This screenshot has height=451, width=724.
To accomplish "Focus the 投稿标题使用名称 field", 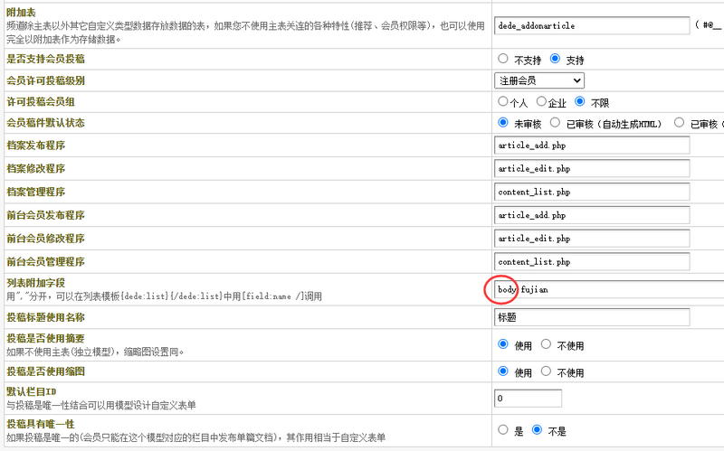I will coord(592,317).
